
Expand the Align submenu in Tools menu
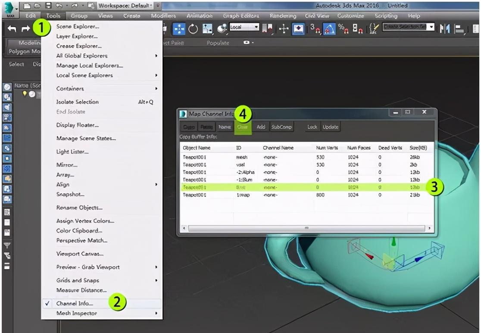pos(102,184)
